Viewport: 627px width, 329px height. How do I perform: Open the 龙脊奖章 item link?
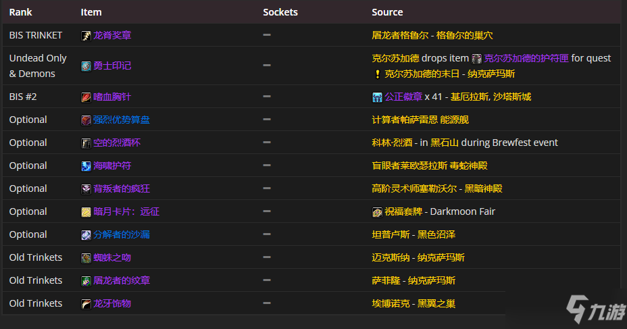click(112, 35)
